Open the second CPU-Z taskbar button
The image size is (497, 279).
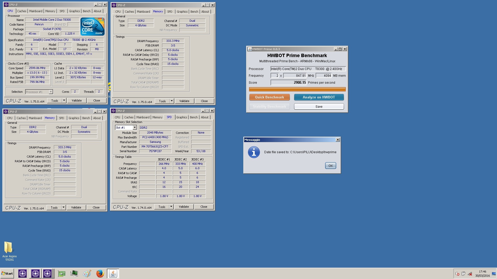[x=35, y=273]
